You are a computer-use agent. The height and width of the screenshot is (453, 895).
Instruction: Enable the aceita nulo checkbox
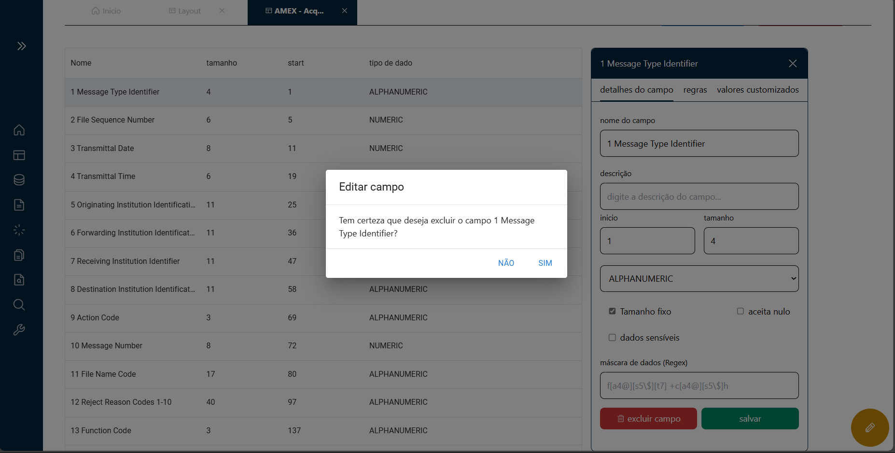coord(740,312)
